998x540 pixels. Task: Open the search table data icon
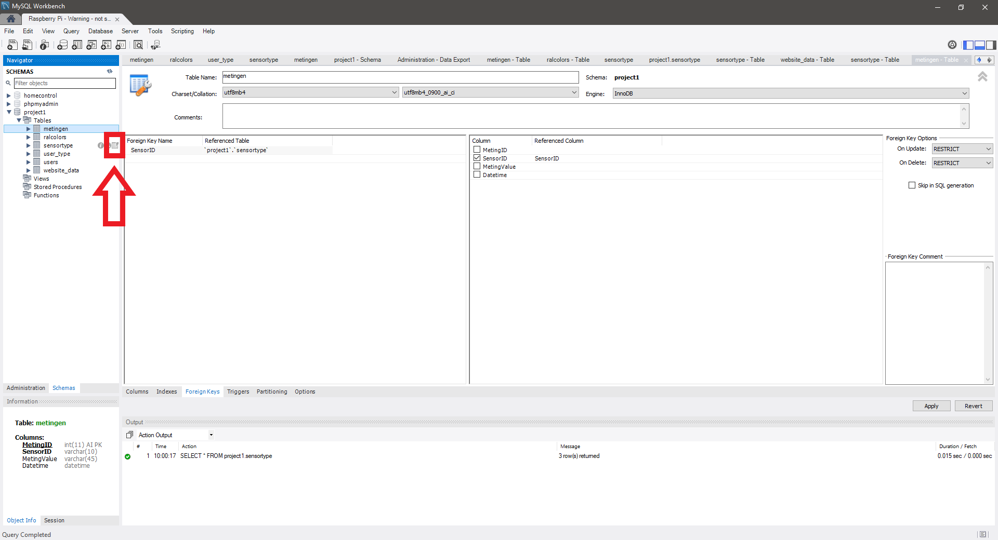tap(138, 45)
